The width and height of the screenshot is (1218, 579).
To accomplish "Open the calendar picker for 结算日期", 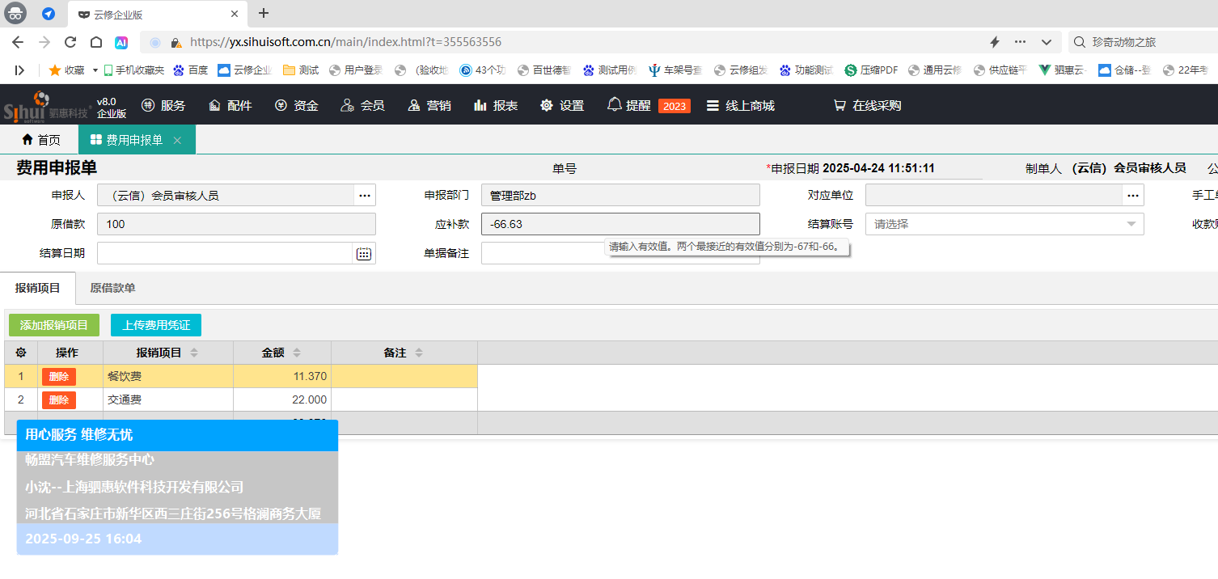I will click(x=364, y=254).
